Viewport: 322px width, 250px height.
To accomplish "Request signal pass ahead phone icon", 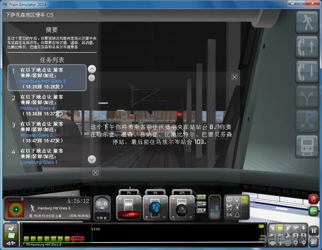I will pos(307,47).
